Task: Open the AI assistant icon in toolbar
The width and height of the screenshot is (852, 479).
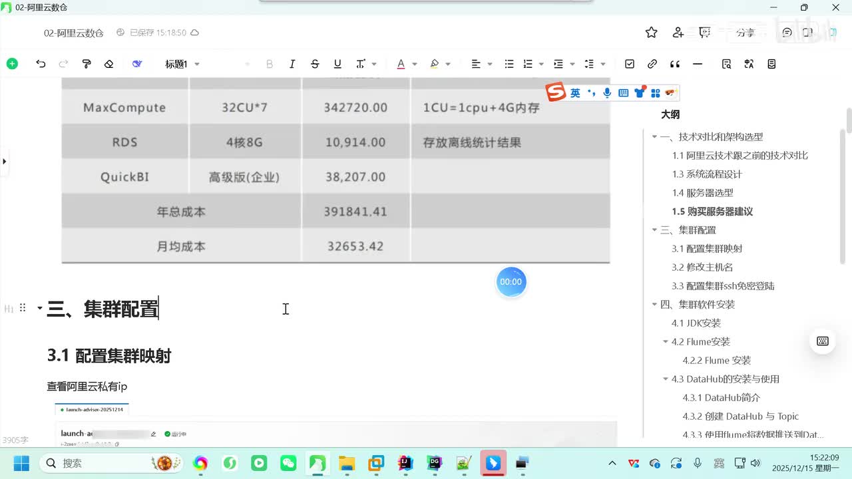Action: (137, 64)
